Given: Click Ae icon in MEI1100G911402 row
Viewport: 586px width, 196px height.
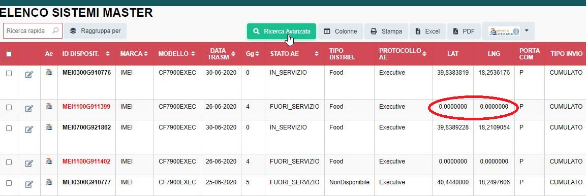Looking at the screenshot, I should click(49, 161).
